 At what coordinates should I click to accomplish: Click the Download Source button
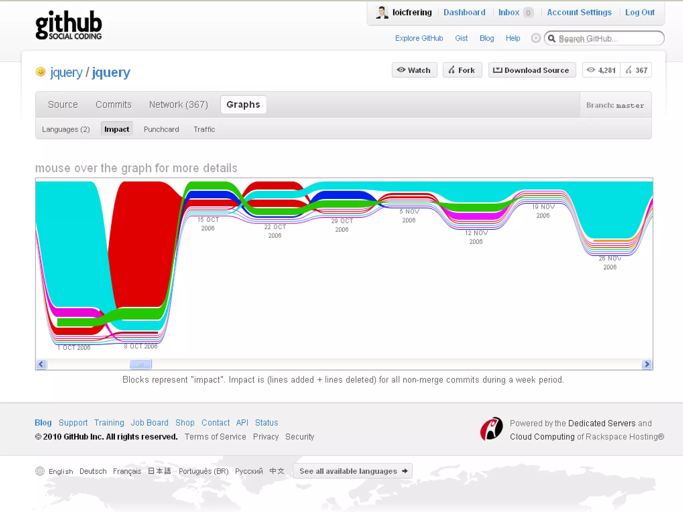pos(532,70)
